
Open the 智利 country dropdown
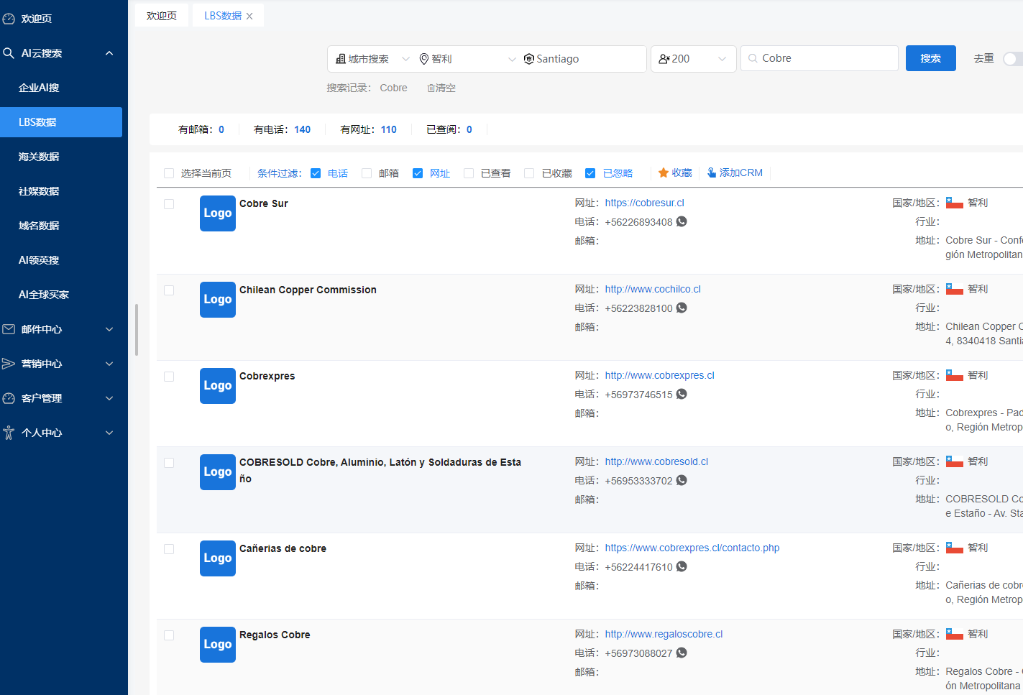467,59
